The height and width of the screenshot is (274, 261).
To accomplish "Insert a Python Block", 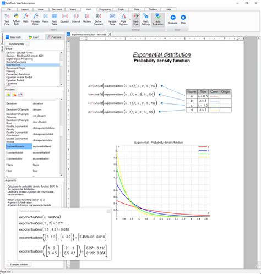I will tap(16, 19).
